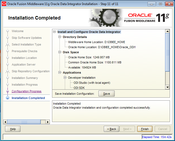The image size is (175, 141).
Task: Click the sidebar horizontal scrollbar thumb
Action: point(24,122)
